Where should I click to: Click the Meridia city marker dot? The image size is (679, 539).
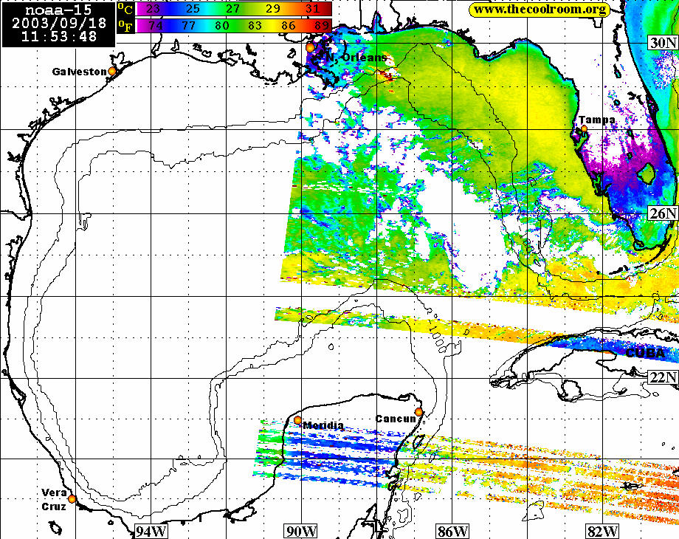pos(297,420)
